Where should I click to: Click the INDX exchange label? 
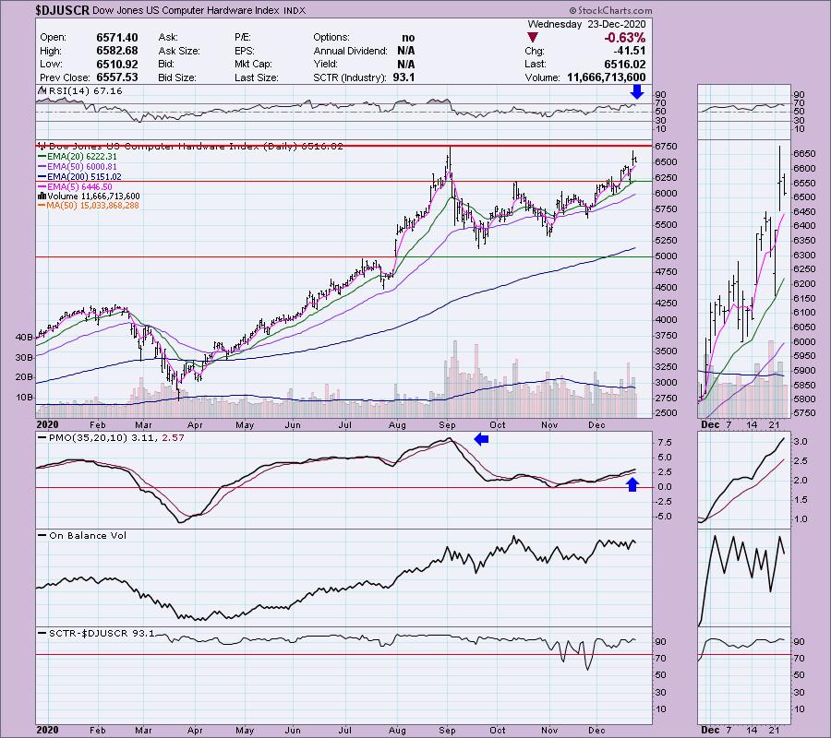coord(295,10)
